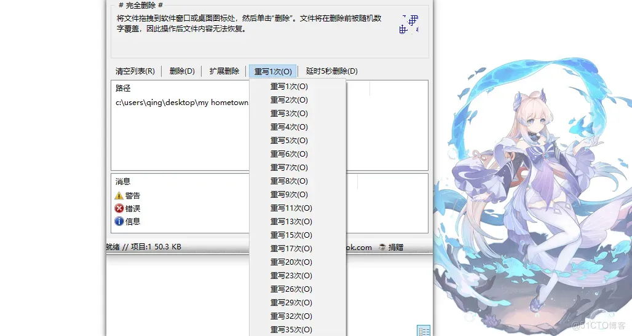Image resolution: width=632 pixels, height=336 pixels.
Task: Click the 消息 column header
Action: (x=123, y=182)
